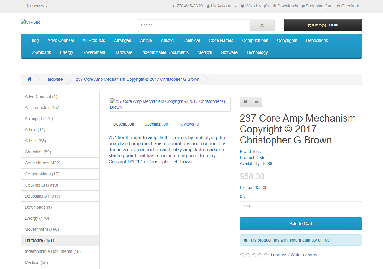This screenshot has height=269, width=383.
Task: Open Medical in navigation bar
Action: tap(205, 52)
